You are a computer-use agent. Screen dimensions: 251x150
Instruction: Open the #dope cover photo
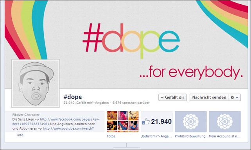pyautogui.click(x=126, y=45)
